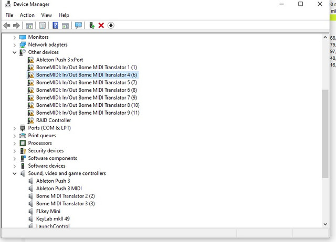The width and height of the screenshot is (336, 242).
Task: Select Ableton Push 3 xPort device
Action: point(59,60)
